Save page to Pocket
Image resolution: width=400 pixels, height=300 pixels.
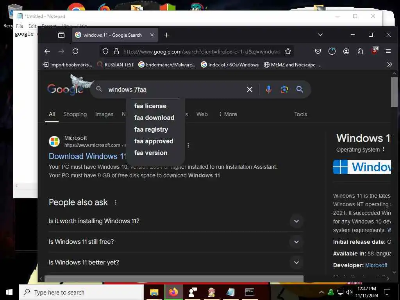[318, 51]
